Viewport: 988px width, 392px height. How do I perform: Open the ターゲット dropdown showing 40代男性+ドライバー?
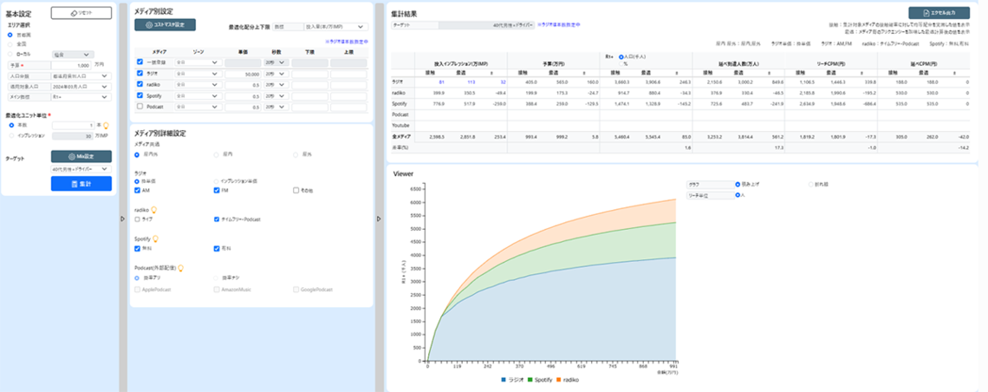tap(81, 169)
